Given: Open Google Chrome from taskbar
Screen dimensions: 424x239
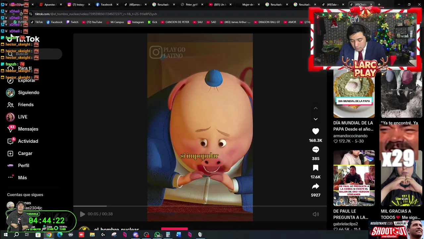Looking at the screenshot, I should coord(49,235).
